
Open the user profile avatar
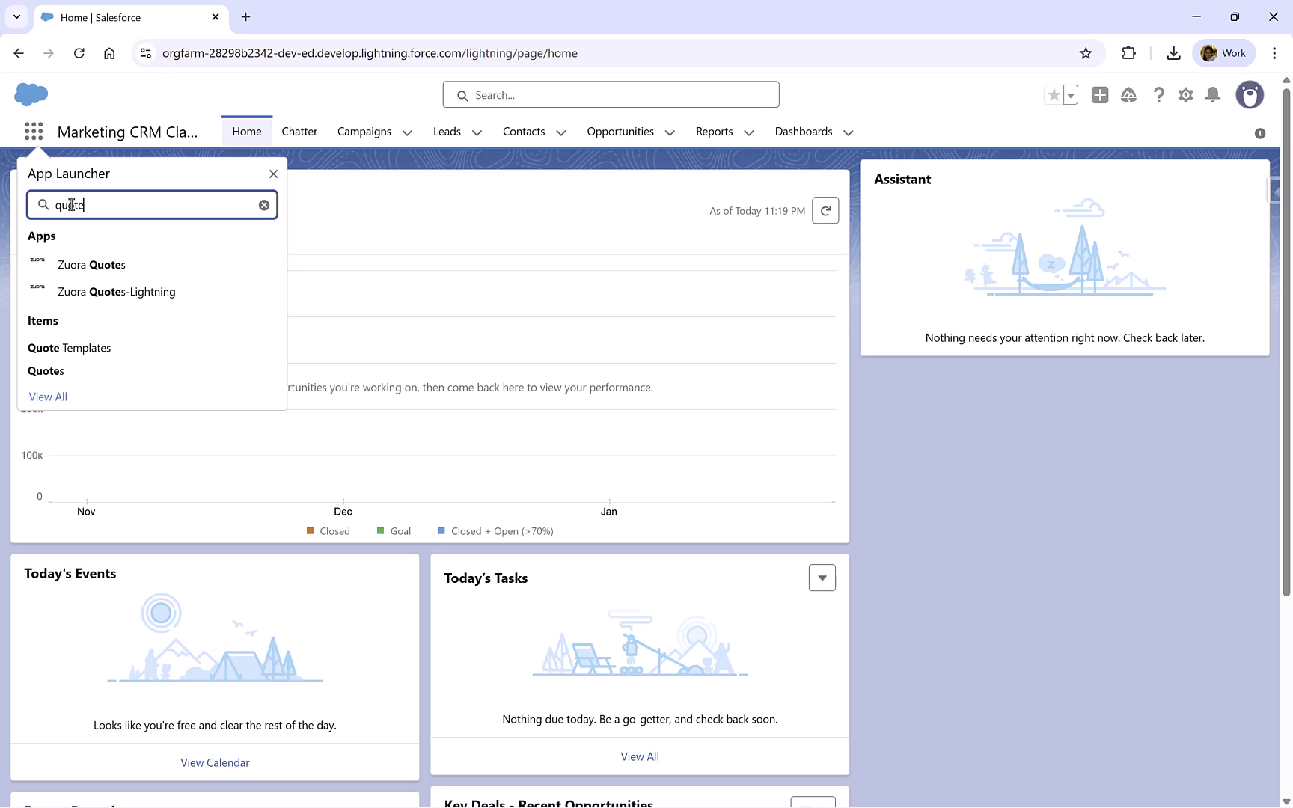1250,95
